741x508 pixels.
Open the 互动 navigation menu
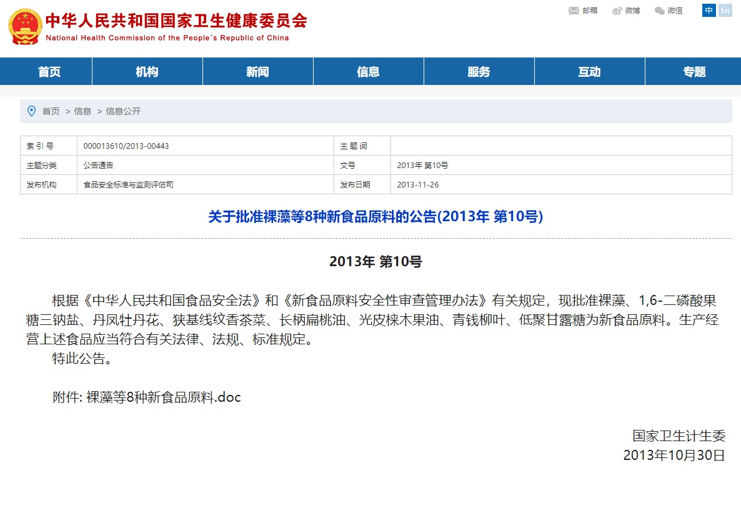point(589,71)
